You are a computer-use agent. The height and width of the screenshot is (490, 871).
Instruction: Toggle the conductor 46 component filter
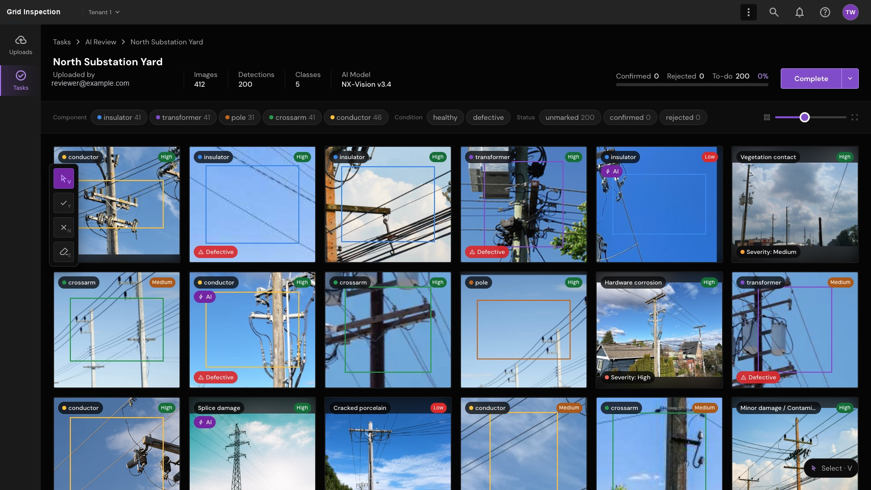click(x=356, y=117)
